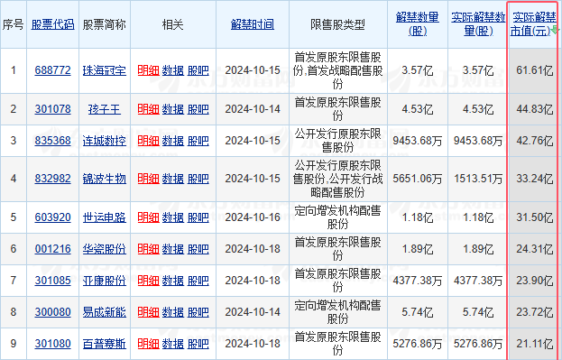The height and width of the screenshot is (360, 562).
Task: Open 股吧 for 世运电路 row
Action: 198,217
